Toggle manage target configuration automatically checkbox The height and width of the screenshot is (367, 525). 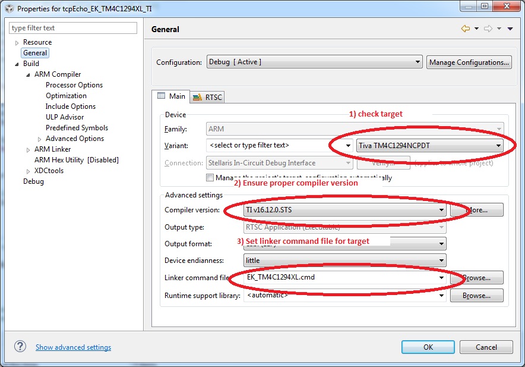pos(210,177)
